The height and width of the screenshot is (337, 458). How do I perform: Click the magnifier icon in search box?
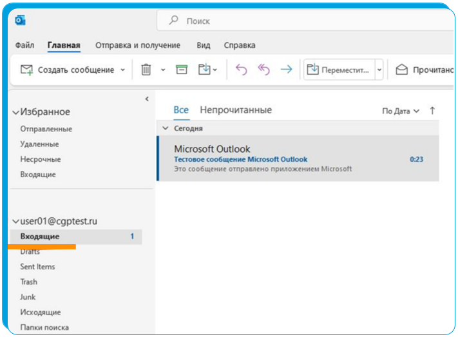tap(173, 20)
